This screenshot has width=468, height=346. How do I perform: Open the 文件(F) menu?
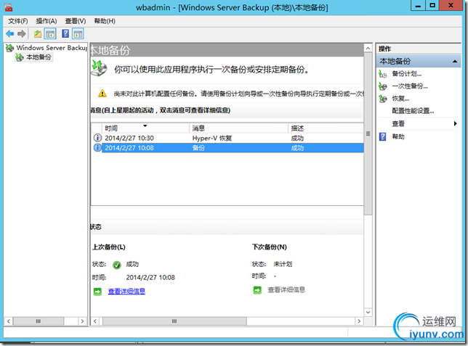(x=18, y=21)
